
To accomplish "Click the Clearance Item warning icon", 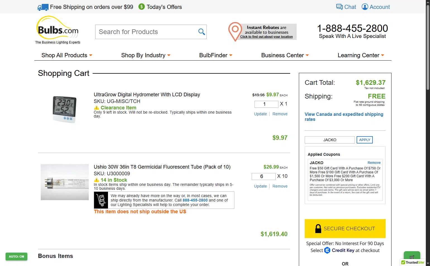I will coord(97,108).
